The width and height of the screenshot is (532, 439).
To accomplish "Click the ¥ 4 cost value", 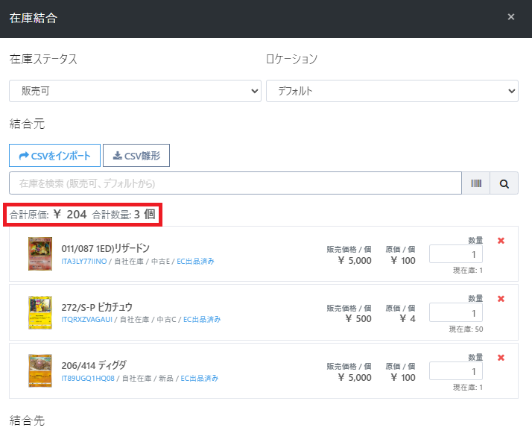I will 408,319.
